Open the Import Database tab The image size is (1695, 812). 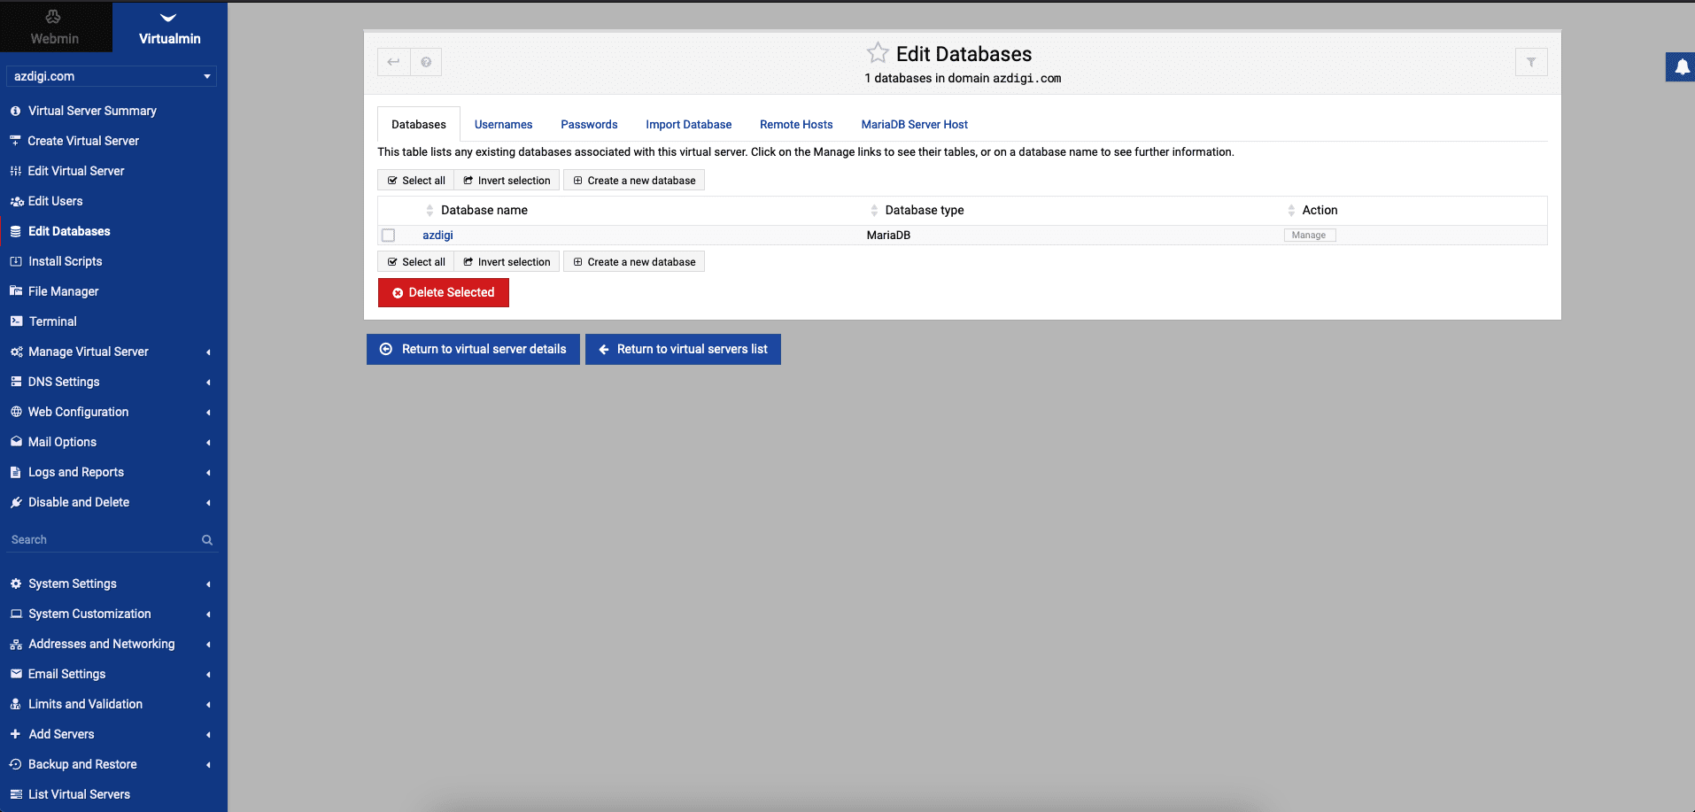click(688, 125)
